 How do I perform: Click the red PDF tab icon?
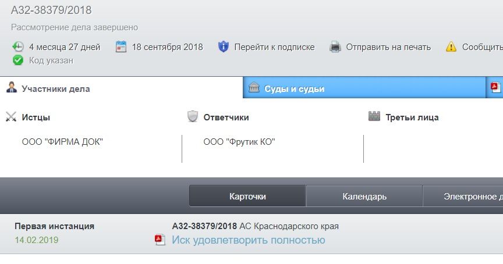pos(495,88)
